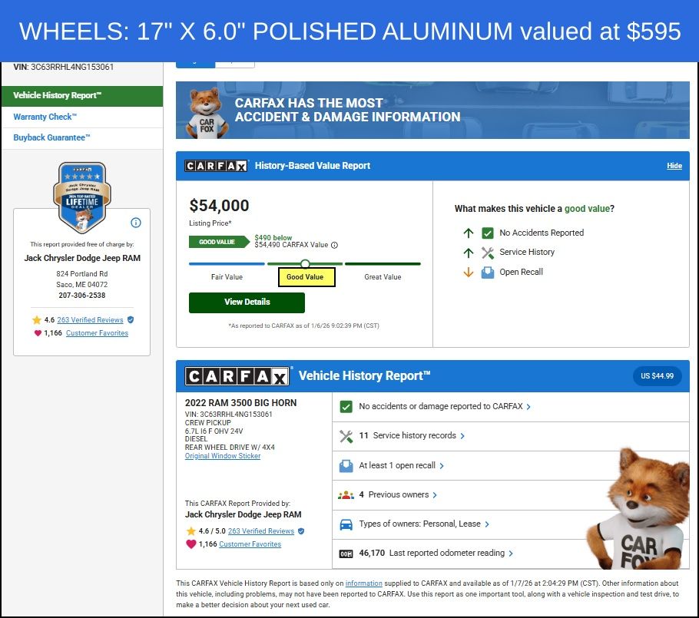The width and height of the screenshot is (699, 618).
Task: Click the Open Recall envelope icon
Action: click(x=488, y=272)
